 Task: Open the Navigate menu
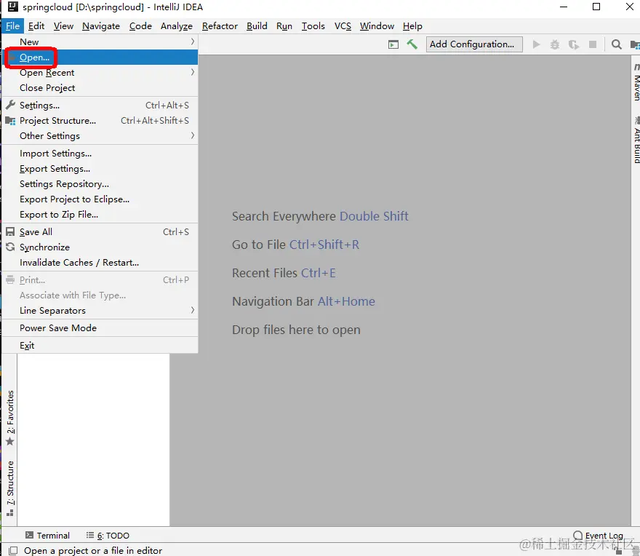tap(101, 26)
